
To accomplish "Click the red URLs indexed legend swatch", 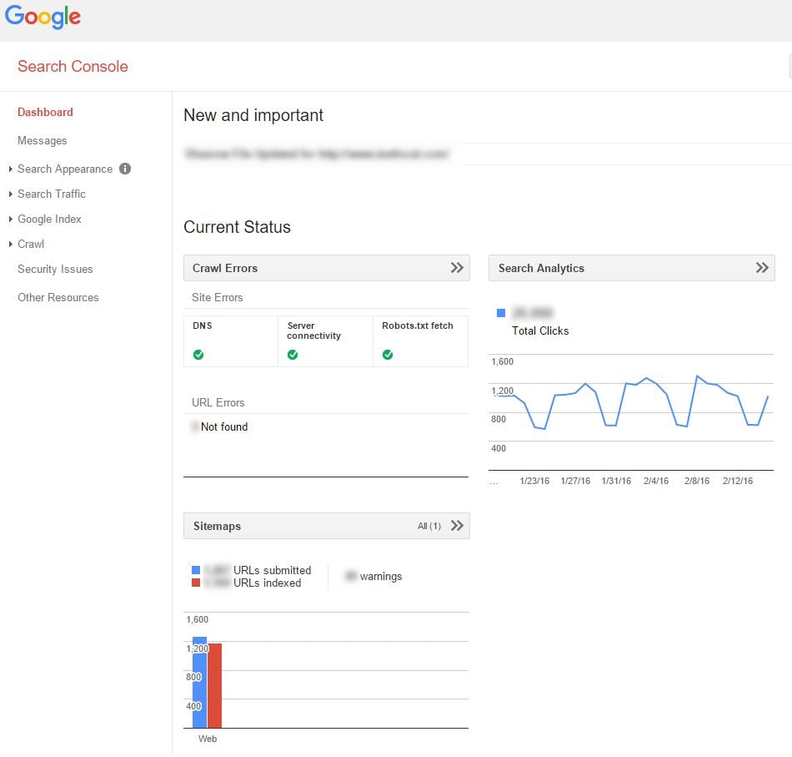I will tap(196, 583).
